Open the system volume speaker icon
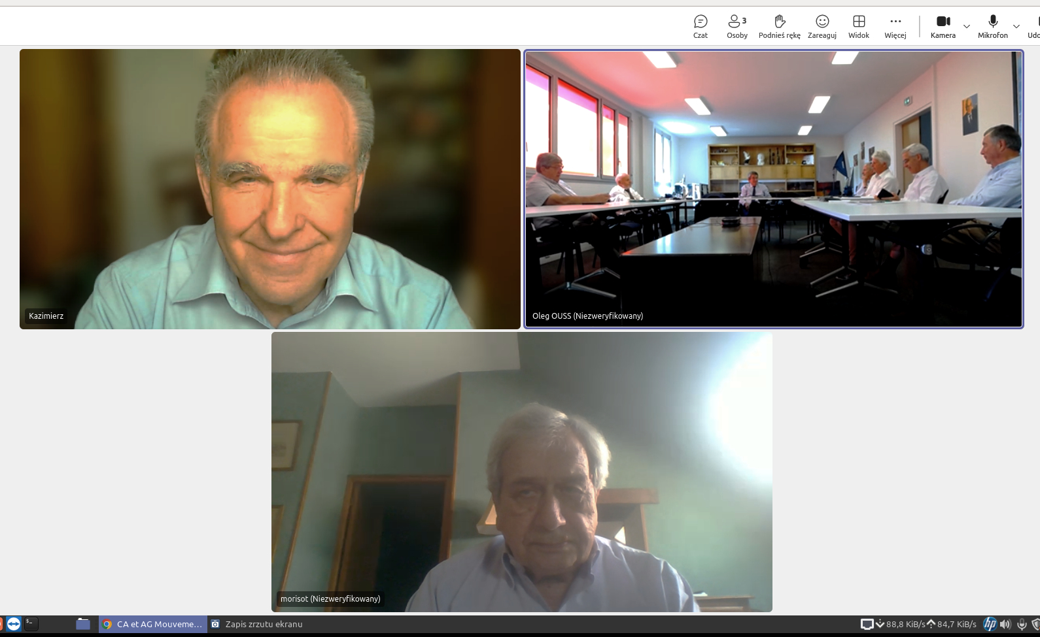The height and width of the screenshot is (637, 1040). point(1005,625)
